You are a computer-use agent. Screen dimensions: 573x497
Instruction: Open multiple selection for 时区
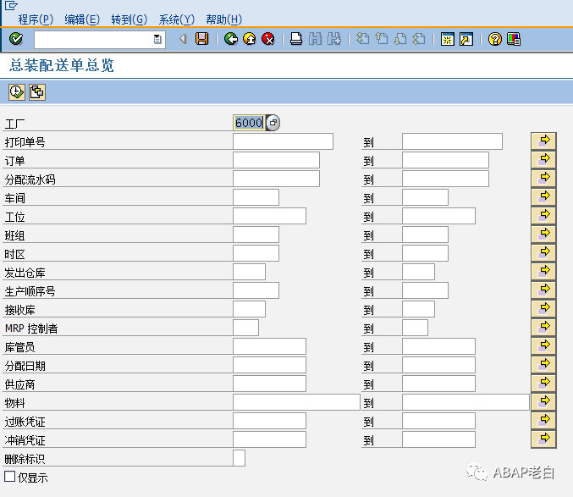[543, 252]
